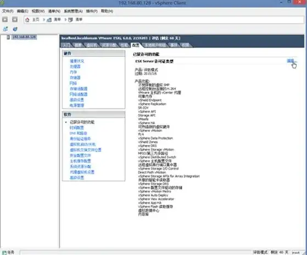Open the 主机缓存配置 link

pos(80,161)
